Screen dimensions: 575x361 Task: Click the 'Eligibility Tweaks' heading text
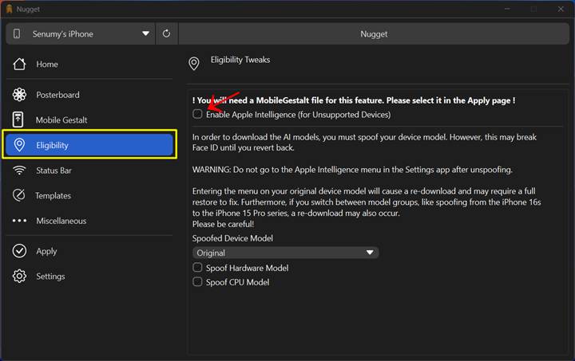coord(240,60)
